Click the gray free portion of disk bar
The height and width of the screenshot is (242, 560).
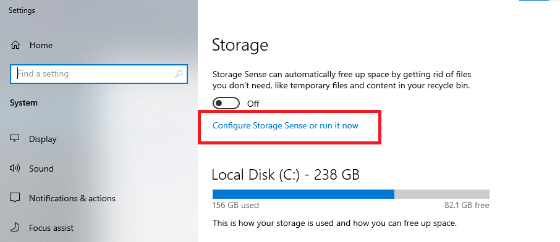tap(442, 194)
